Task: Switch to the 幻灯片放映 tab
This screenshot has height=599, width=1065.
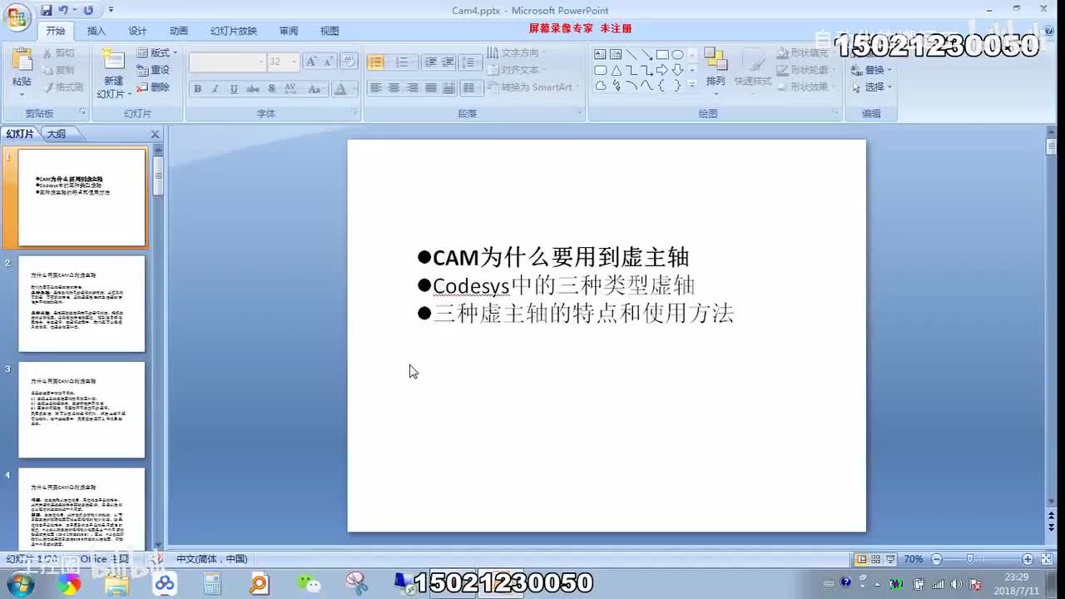Action: [233, 31]
